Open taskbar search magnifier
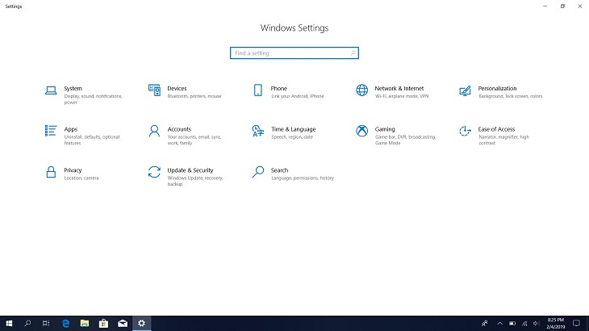589x331 pixels. (x=27, y=323)
